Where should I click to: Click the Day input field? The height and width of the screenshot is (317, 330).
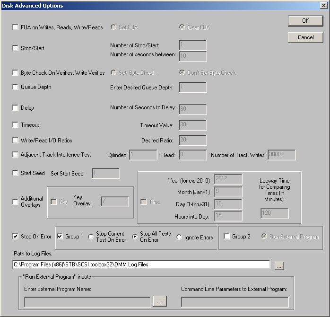pyautogui.click(x=228, y=204)
